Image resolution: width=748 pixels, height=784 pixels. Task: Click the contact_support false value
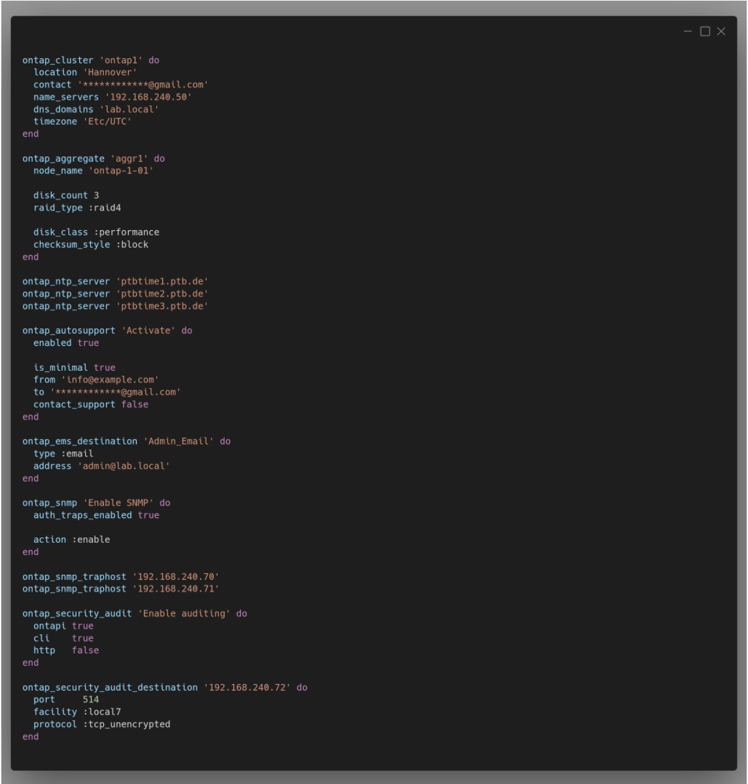[x=135, y=404]
